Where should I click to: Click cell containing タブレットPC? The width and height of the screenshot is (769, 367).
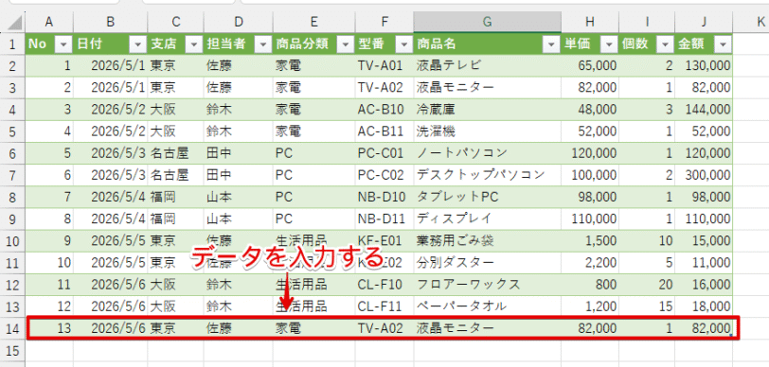[x=488, y=197]
